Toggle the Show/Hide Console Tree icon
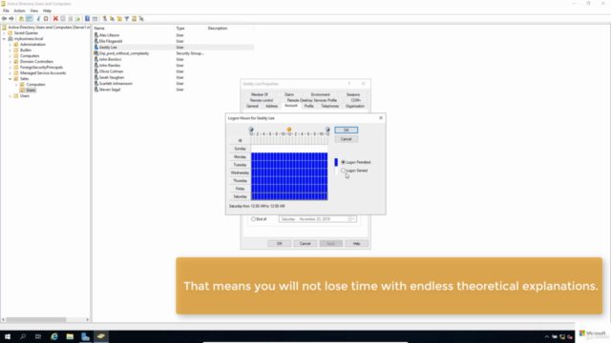This screenshot has width=611, height=343. pos(30,19)
